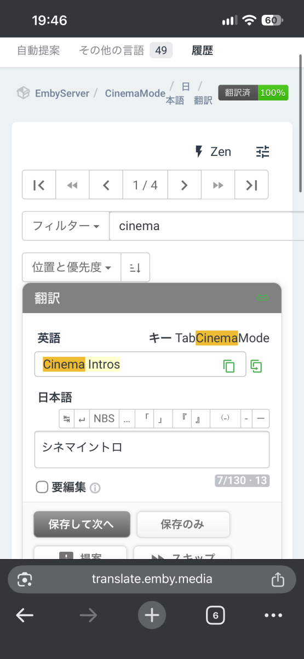
Task: Toggle Zen mode with the lightning icon
Action: tap(213, 152)
